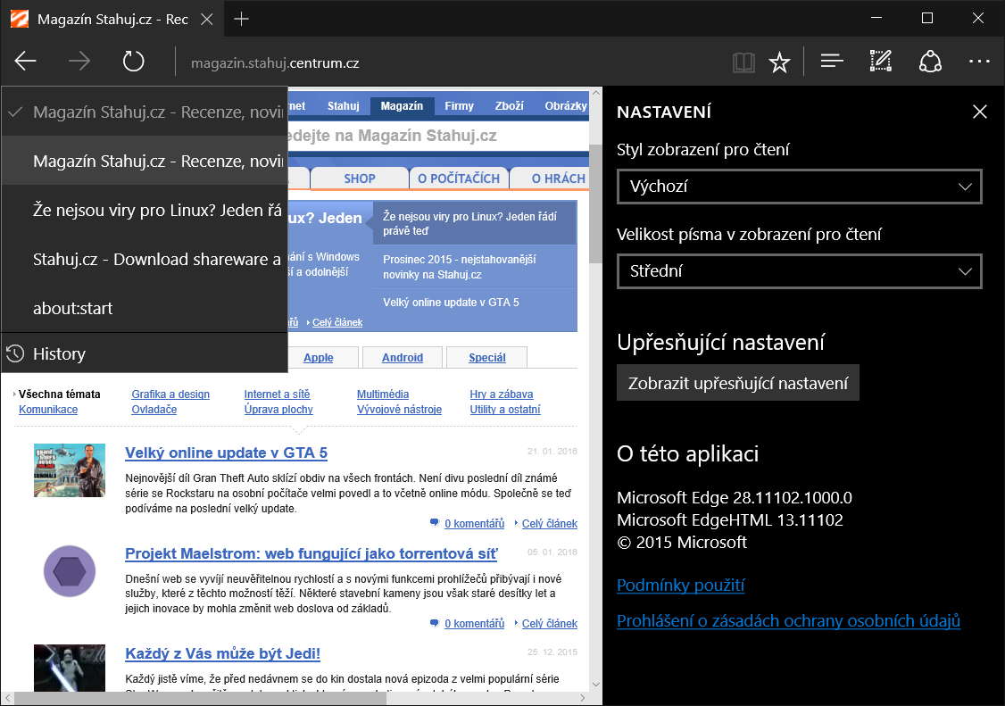Click comment icon under Projekt Maelstrom article
This screenshot has width=1005, height=706.
click(x=434, y=623)
